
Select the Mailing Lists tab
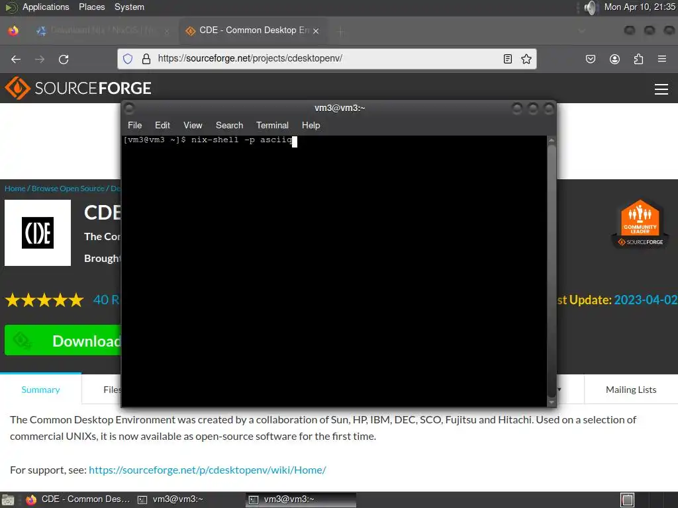point(631,390)
